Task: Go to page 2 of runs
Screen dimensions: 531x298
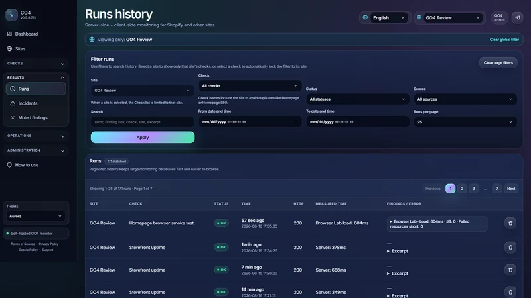Action: (x=462, y=189)
